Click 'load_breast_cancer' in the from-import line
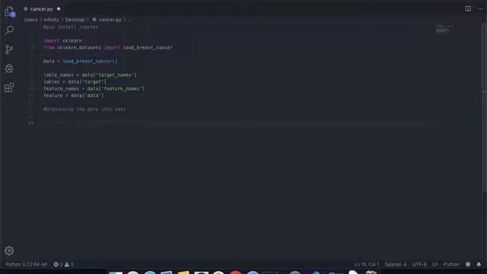 coord(148,47)
